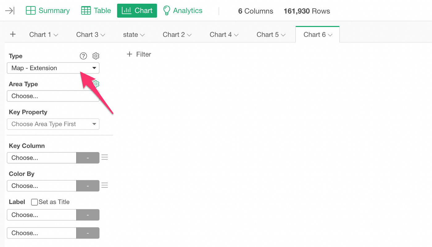Select a column in Color By field
Screen dimensions: 432x247
click(x=42, y=186)
